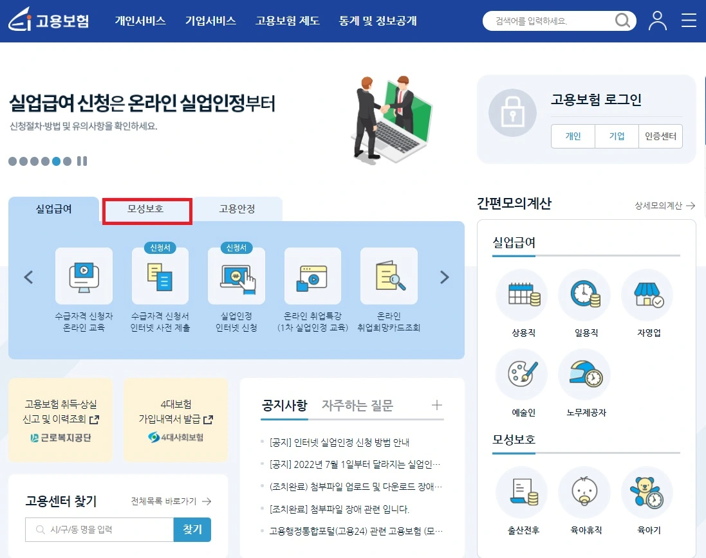Open the login person icon in header

coord(656,20)
